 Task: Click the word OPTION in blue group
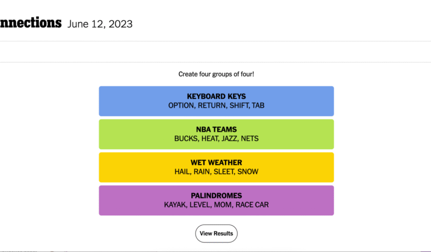click(x=181, y=106)
